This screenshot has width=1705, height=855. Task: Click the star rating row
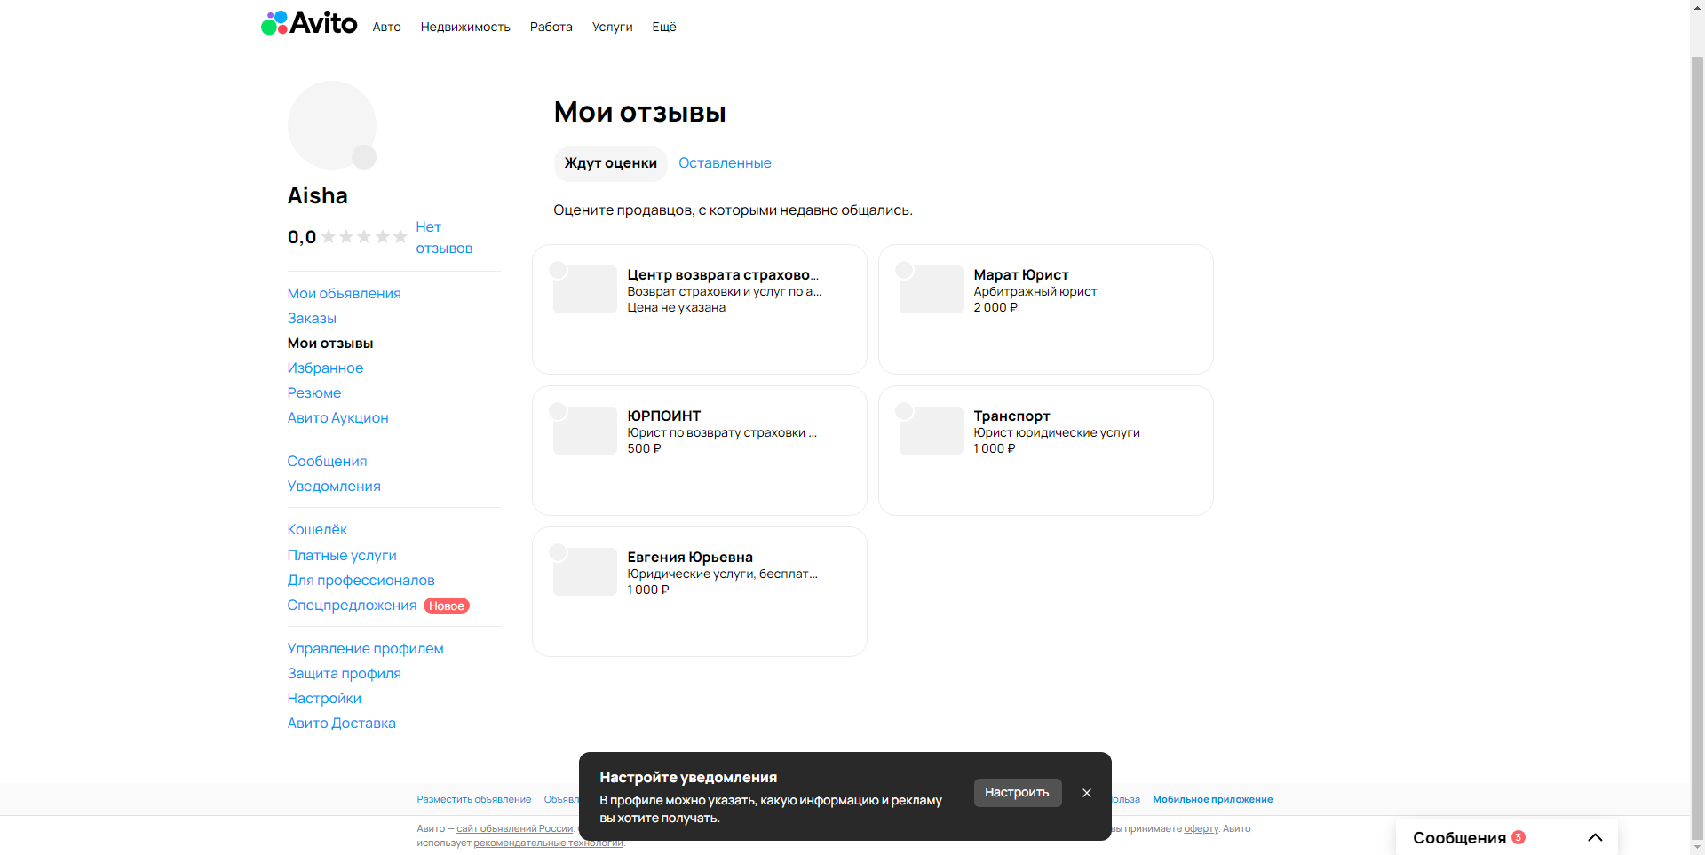[x=364, y=237]
